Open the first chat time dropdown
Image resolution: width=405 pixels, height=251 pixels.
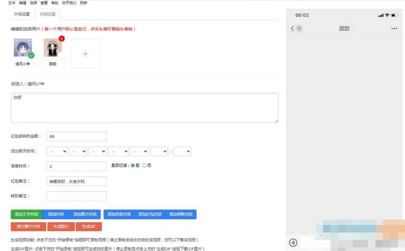(x=57, y=151)
